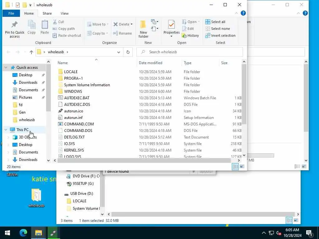
Task: Click the file list horizontal scrollbar
Action: (x=144, y=160)
